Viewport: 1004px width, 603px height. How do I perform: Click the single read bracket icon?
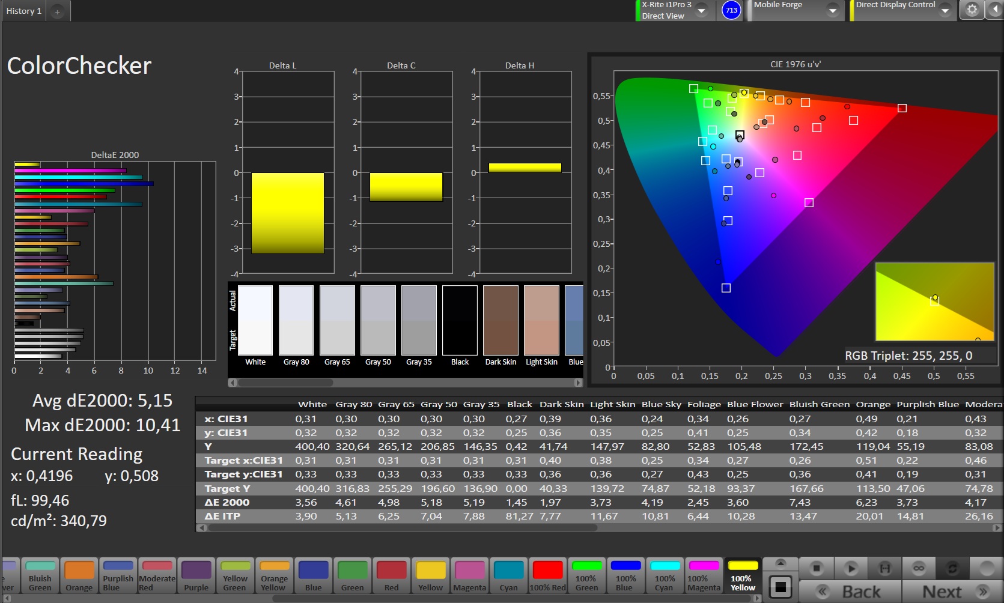pos(884,568)
